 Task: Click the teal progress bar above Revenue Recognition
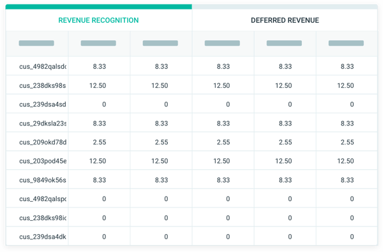click(x=99, y=6)
